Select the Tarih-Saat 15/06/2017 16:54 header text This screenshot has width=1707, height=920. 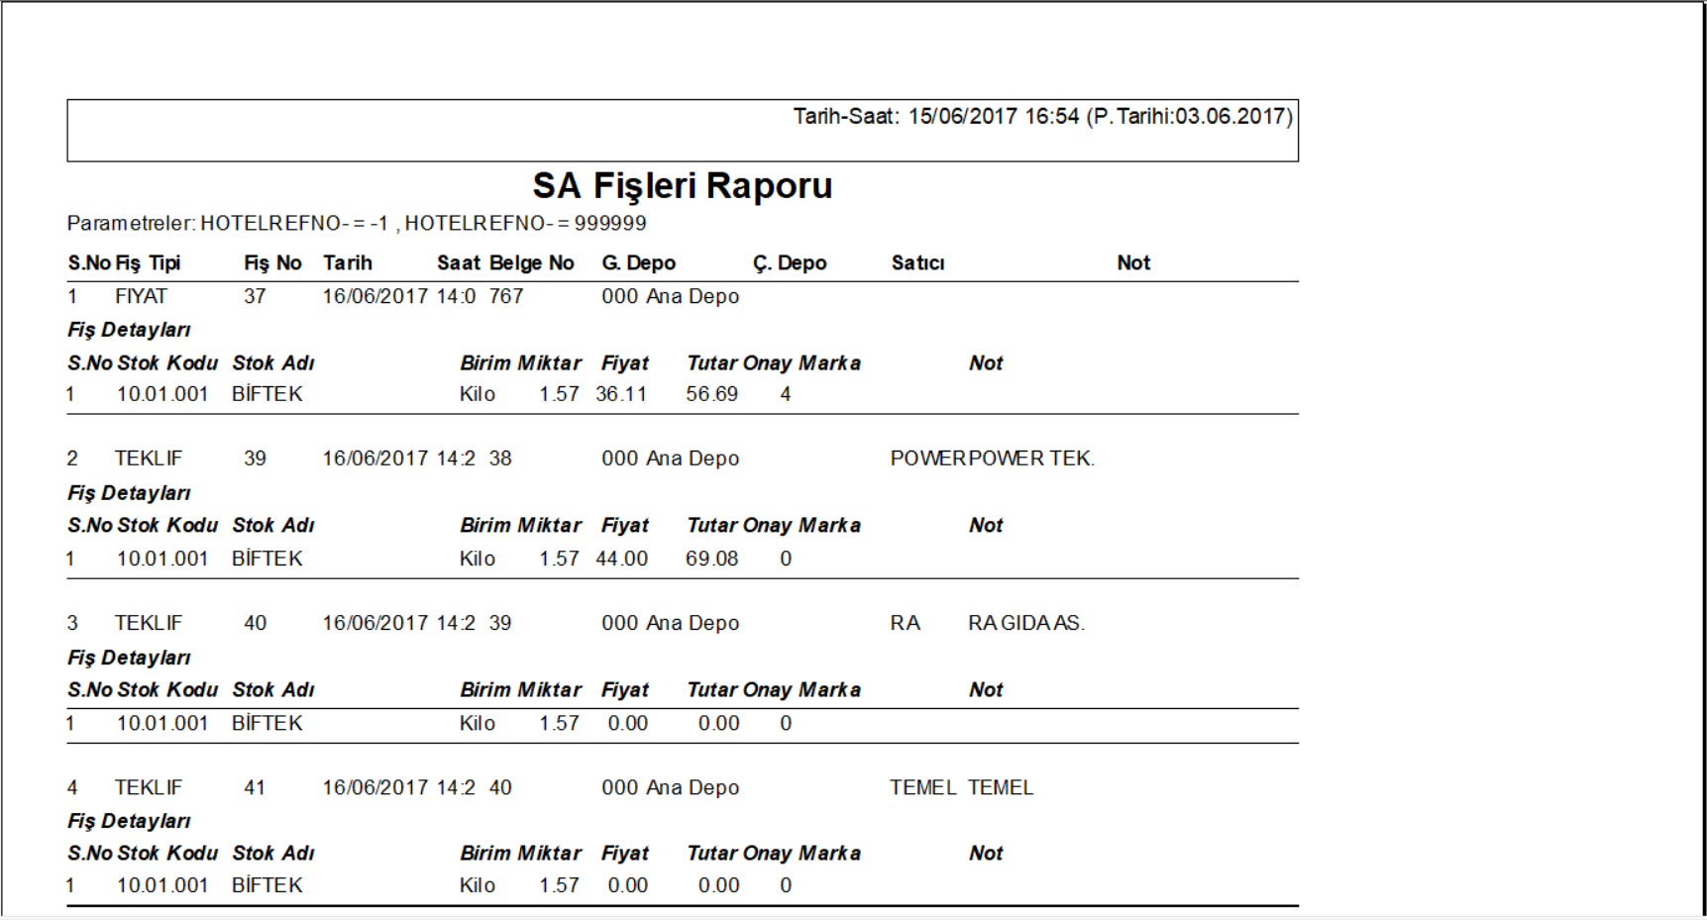pyautogui.click(x=1042, y=117)
